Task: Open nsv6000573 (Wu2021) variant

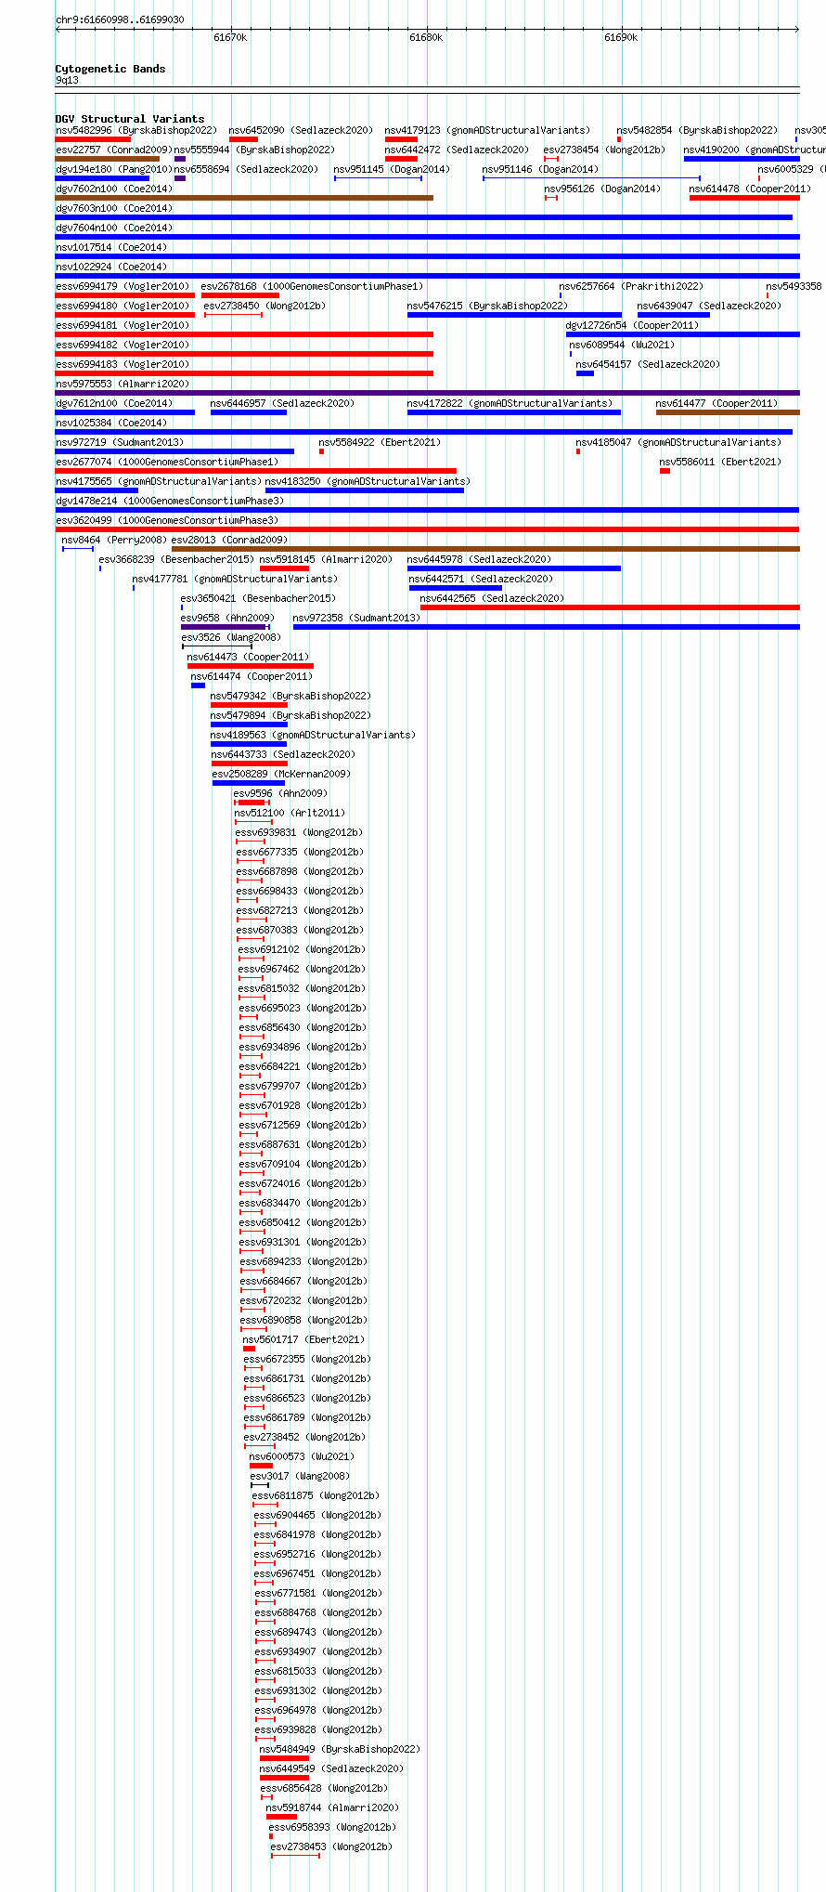Action: point(302,1457)
